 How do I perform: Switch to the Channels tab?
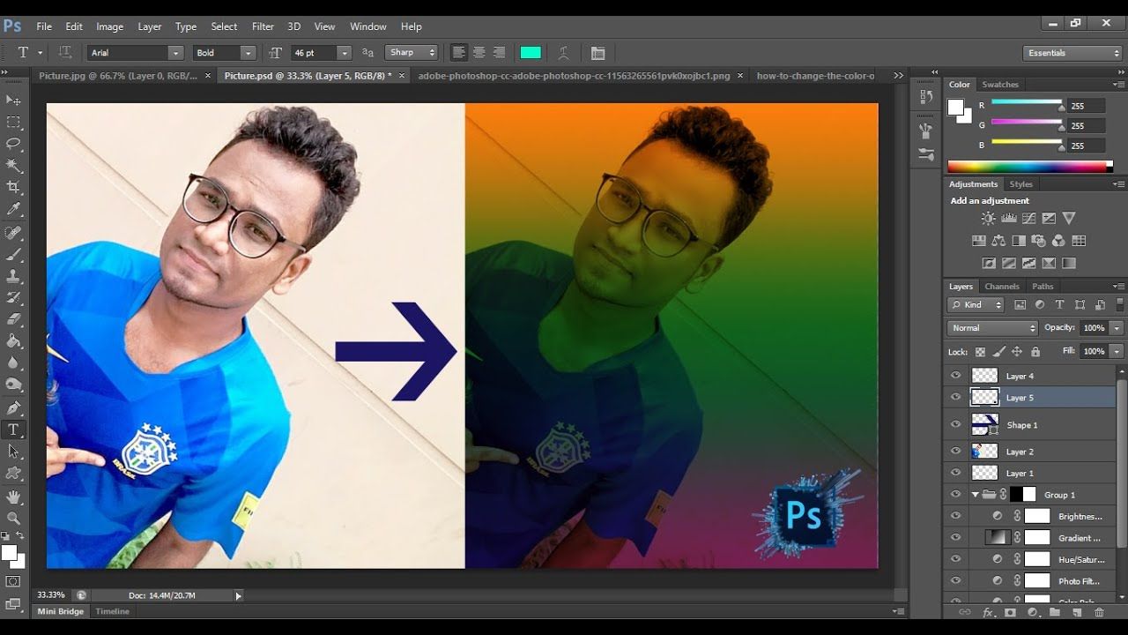[x=1002, y=287]
